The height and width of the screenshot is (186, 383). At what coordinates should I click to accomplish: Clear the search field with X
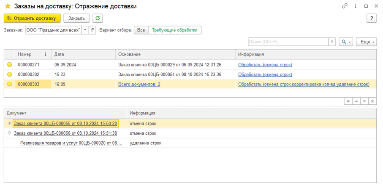point(332,42)
